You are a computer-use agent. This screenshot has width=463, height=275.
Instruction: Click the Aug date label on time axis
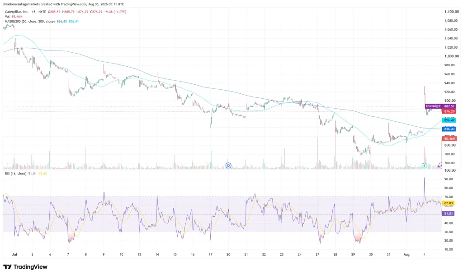coord(406,254)
